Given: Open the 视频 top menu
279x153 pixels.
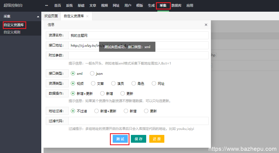Looking at the screenshot, I should tap(104, 6).
